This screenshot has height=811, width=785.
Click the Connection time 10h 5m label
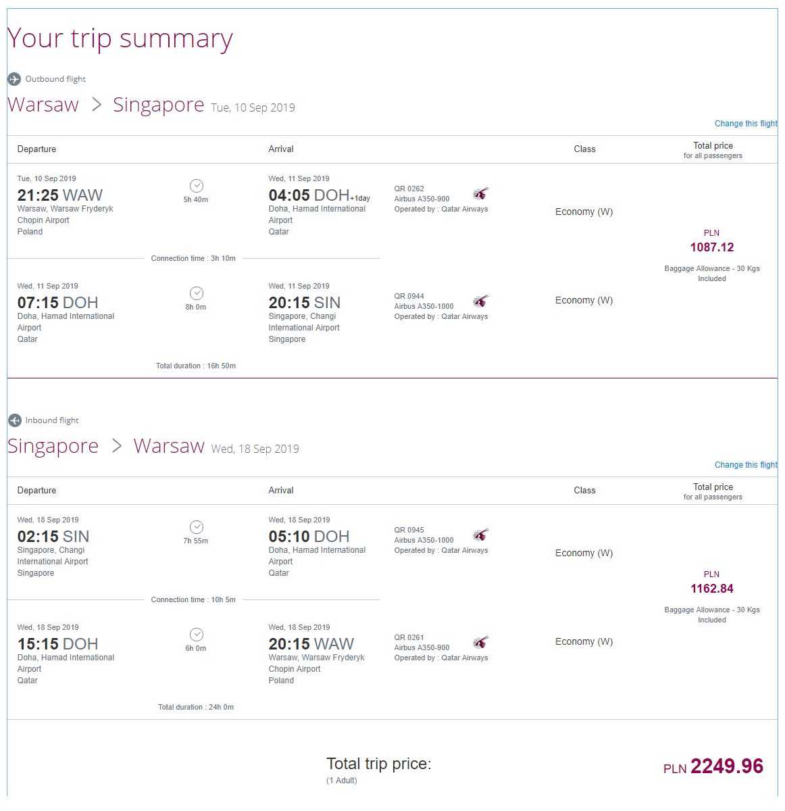[x=193, y=599]
